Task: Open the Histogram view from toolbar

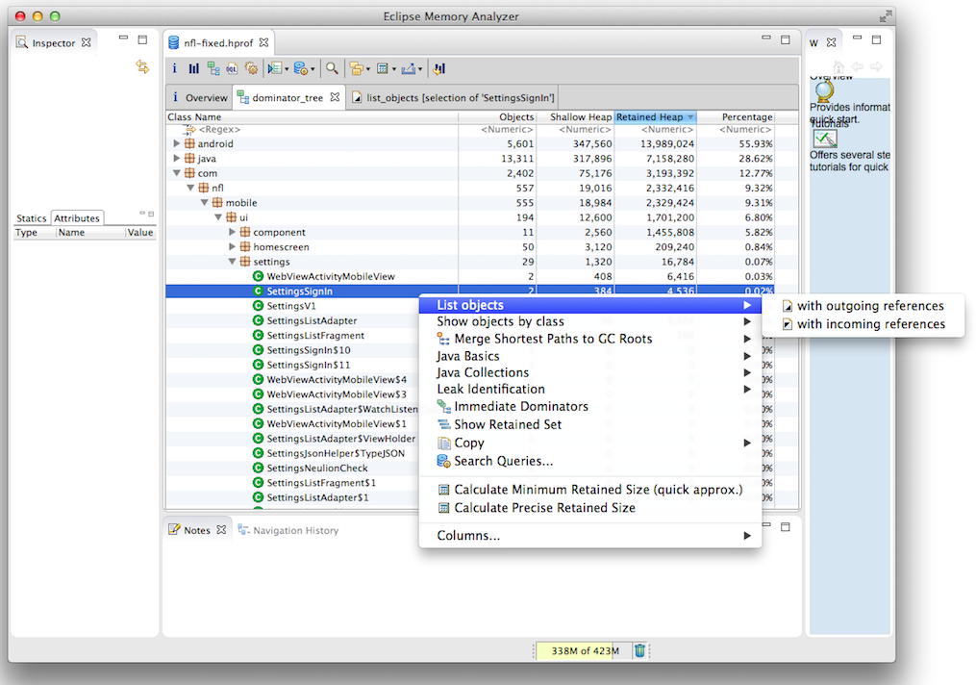Action: pos(193,68)
